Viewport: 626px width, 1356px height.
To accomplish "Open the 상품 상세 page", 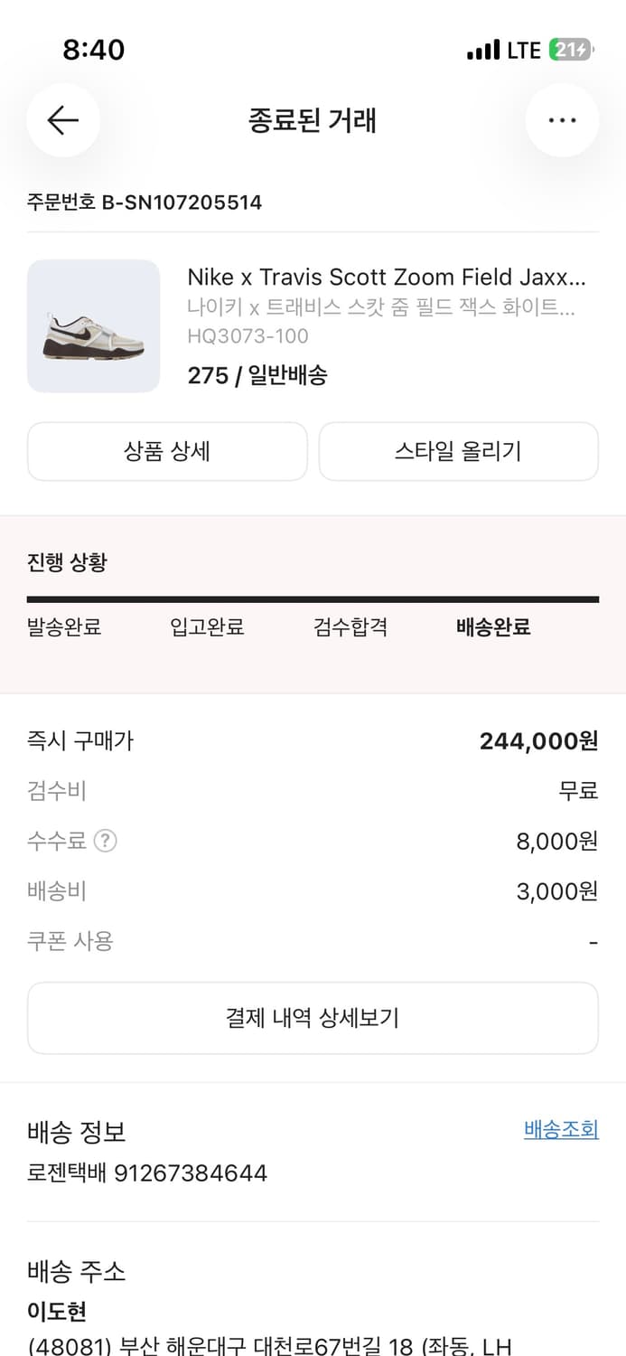I will pyautogui.click(x=166, y=451).
